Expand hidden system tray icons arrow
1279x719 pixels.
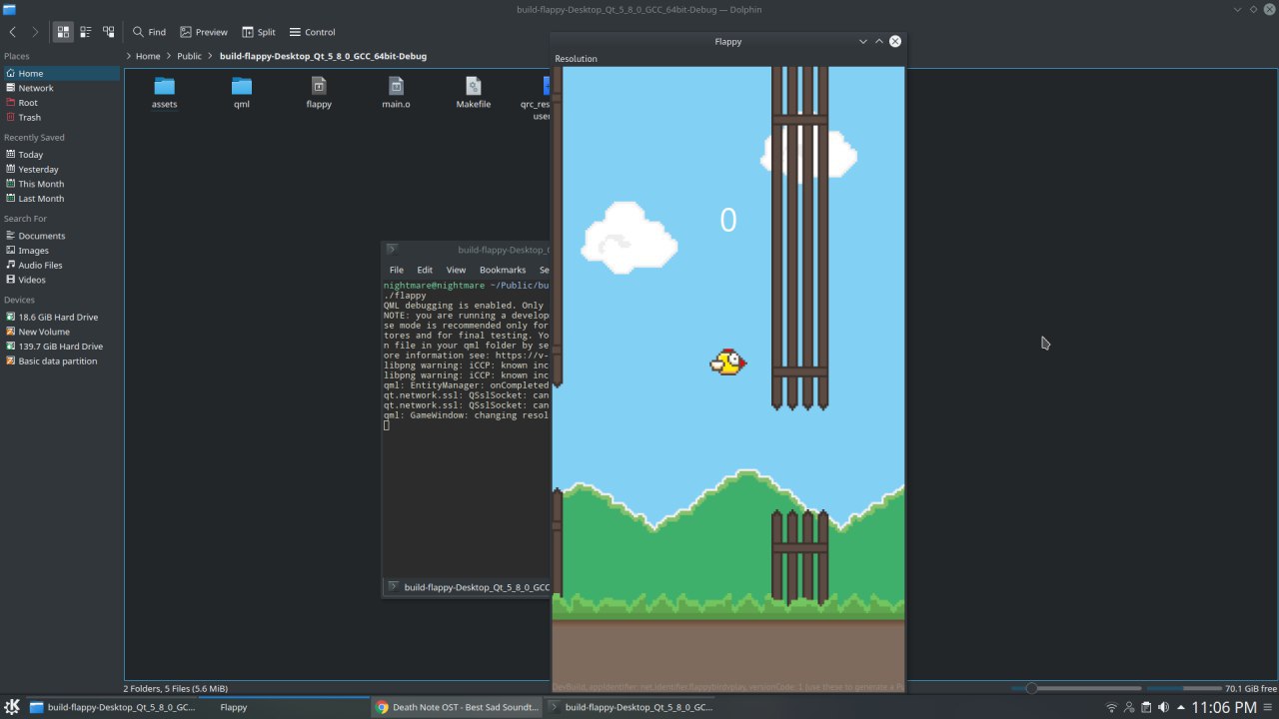(1180, 707)
